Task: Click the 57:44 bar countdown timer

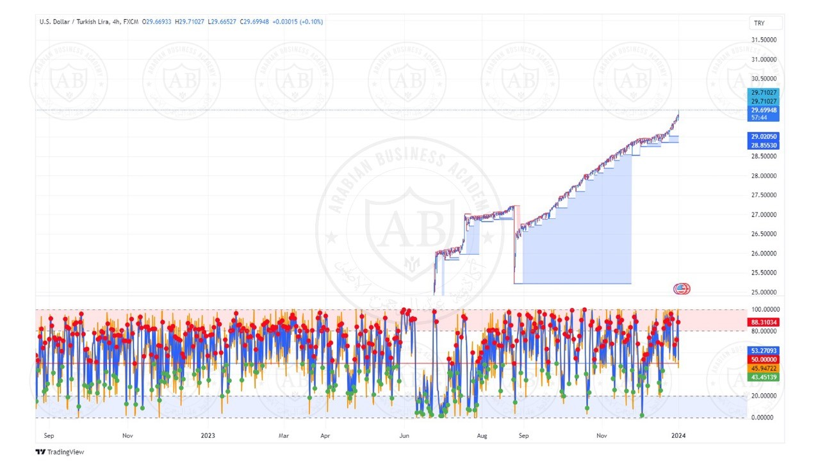Action: tap(758, 118)
